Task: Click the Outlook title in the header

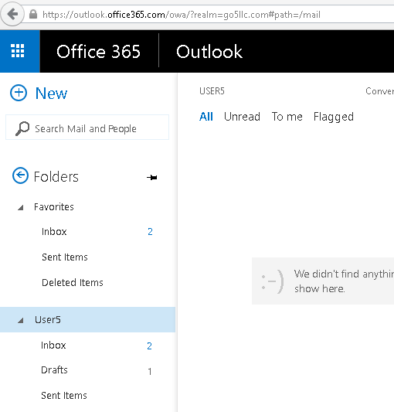Action: 209,52
